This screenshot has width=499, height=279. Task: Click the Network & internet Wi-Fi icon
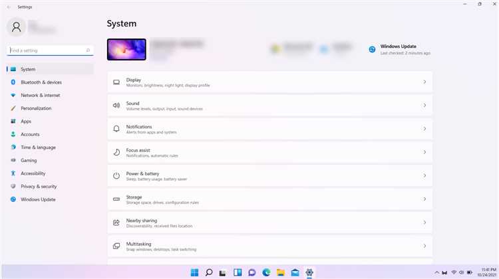[13, 96]
